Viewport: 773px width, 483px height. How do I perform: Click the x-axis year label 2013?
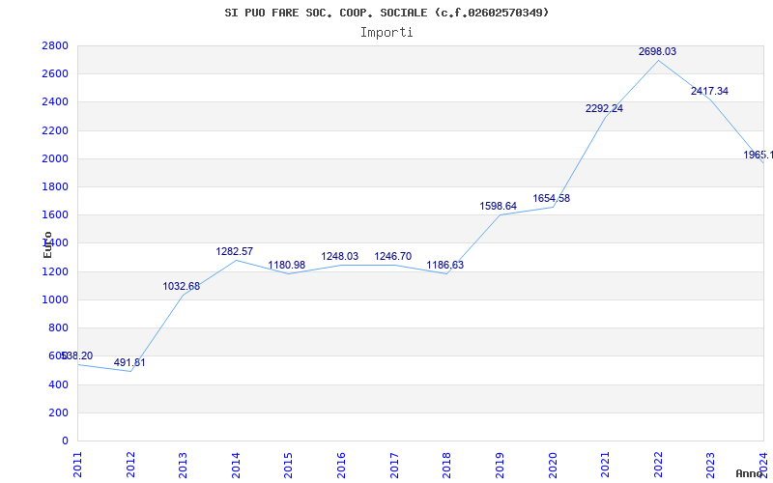(x=183, y=466)
